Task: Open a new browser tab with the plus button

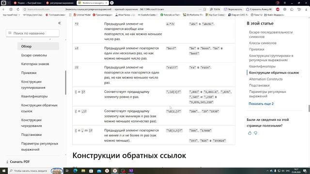Action: click(x=112, y=3)
